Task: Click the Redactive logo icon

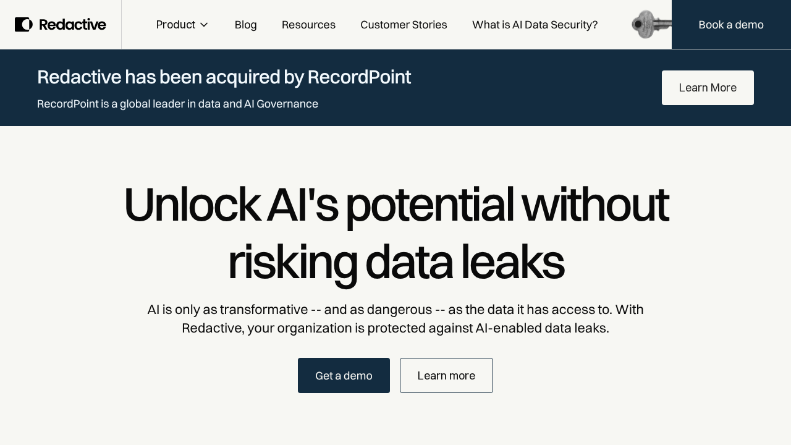Action: 23,25
